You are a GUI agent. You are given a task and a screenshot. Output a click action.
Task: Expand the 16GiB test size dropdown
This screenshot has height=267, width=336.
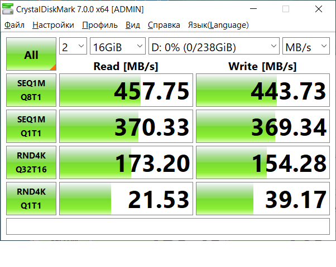pos(117,47)
